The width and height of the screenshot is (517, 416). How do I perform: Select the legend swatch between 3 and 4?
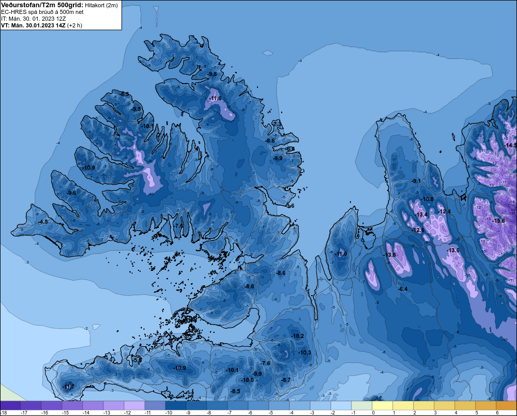point(444,406)
